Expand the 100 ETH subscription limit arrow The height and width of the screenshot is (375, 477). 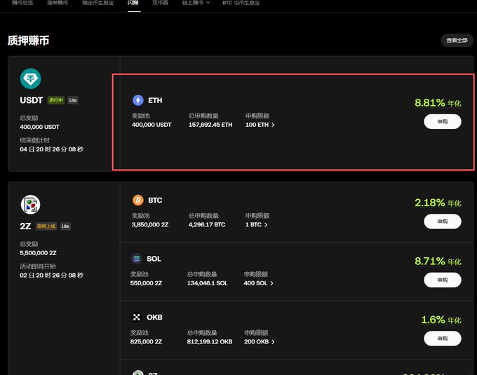273,125
